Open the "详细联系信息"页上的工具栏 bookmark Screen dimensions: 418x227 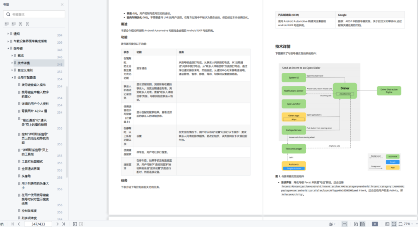[35, 152]
